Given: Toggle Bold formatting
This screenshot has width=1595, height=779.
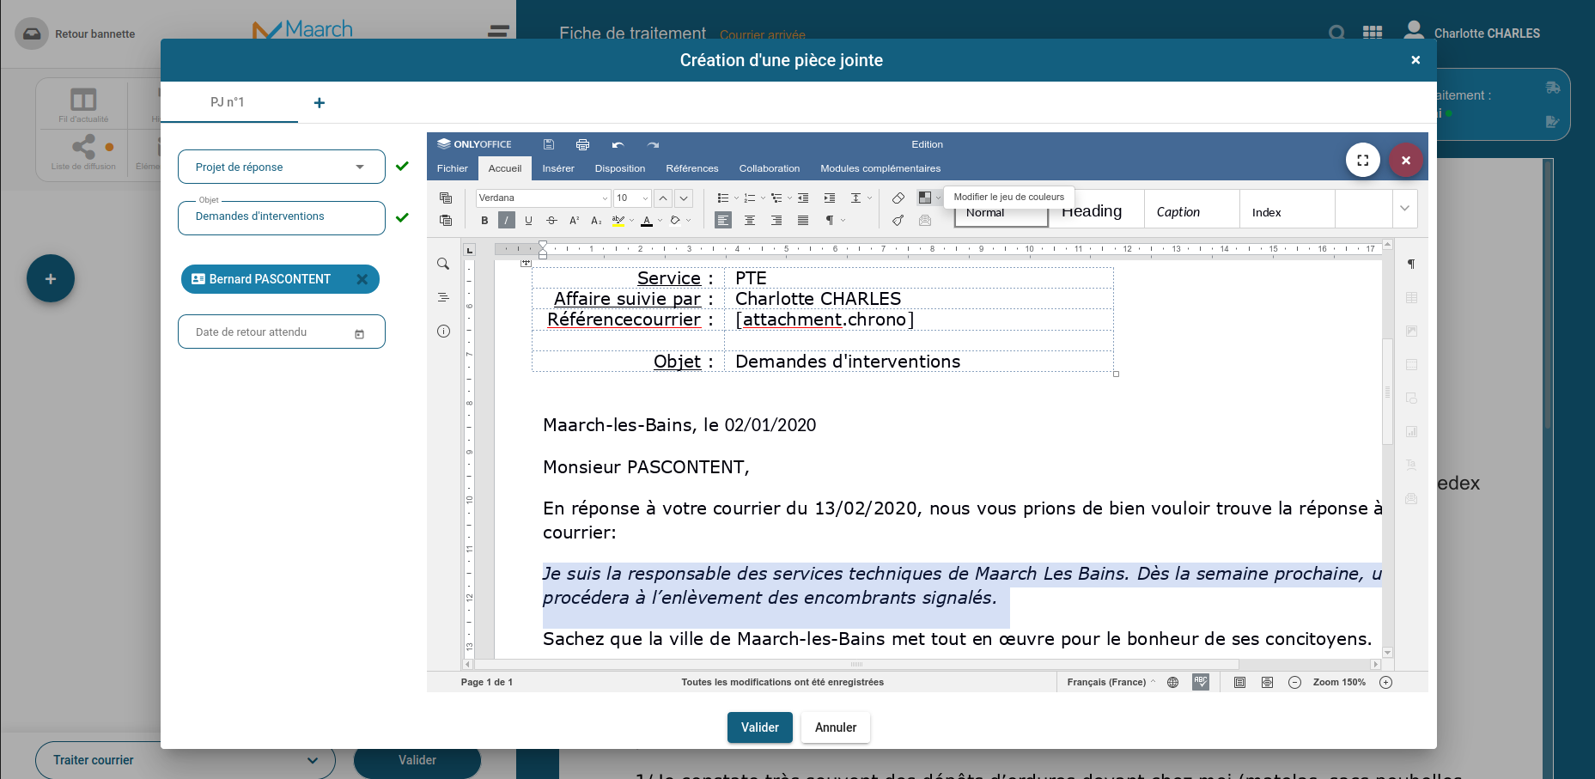Looking at the screenshot, I should click(484, 221).
